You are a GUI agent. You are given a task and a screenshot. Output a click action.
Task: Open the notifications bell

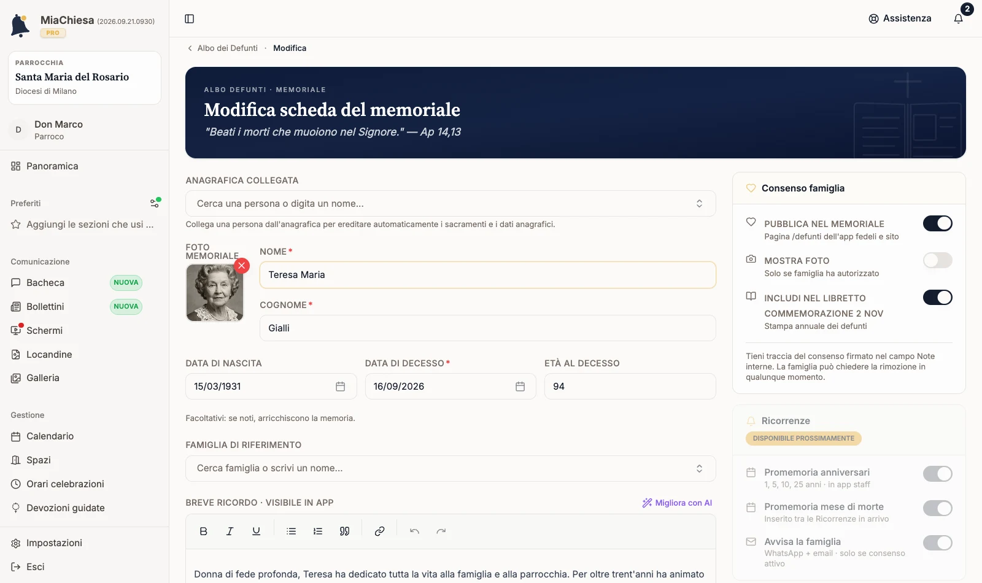pos(959,18)
